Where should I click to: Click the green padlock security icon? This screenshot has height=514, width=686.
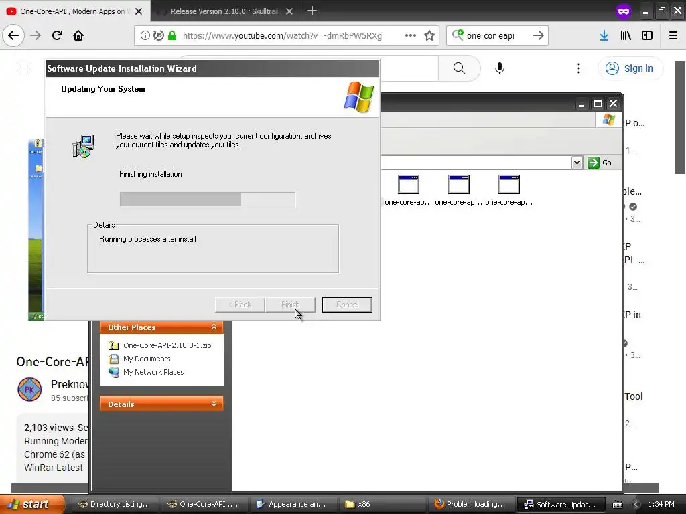click(x=172, y=36)
